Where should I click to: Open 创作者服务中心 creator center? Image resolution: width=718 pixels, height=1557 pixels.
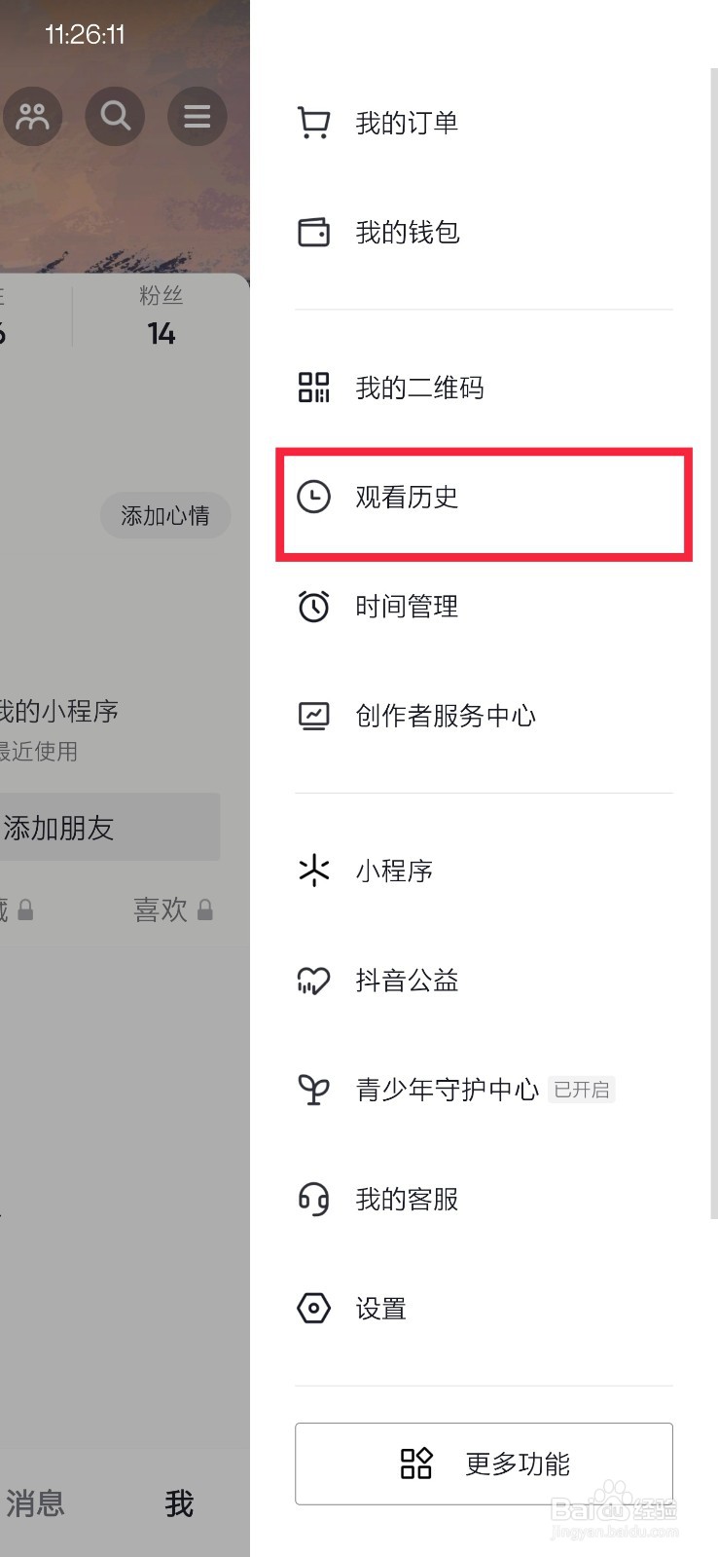(x=445, y=716)
